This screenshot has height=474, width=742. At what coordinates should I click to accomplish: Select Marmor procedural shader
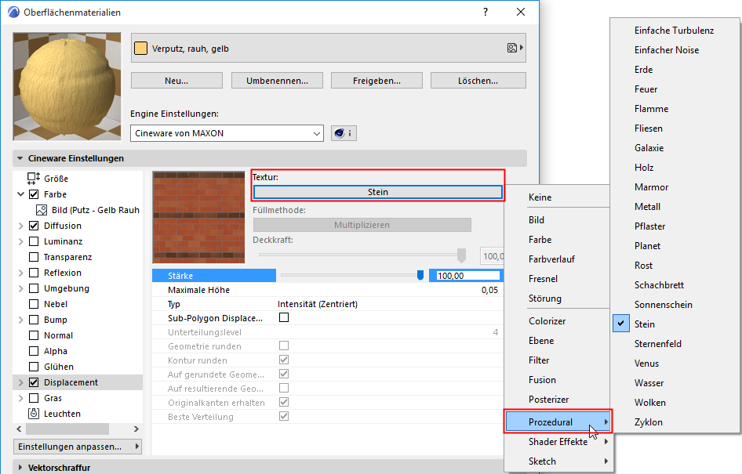coord(651,187)
